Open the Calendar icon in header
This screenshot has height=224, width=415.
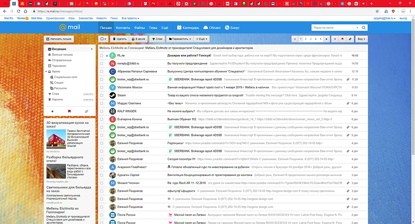[x=179, y=27]
